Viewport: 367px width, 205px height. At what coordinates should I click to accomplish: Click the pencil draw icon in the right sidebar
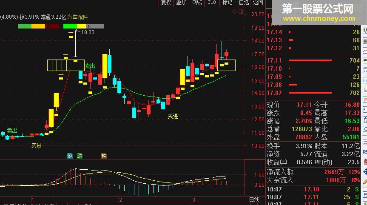pos(364,182)
